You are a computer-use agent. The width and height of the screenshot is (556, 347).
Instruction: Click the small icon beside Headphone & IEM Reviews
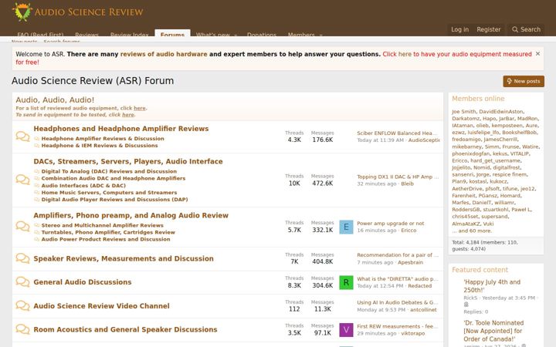[36, 146]
